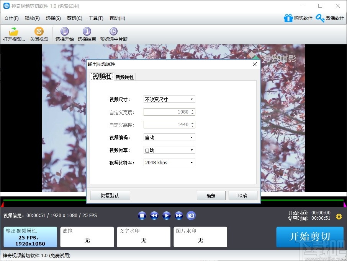The width and height of the screenshot is (347, 261).
Task: Click the 恢复默认 restore defaults button
Action: pos(110,195)
